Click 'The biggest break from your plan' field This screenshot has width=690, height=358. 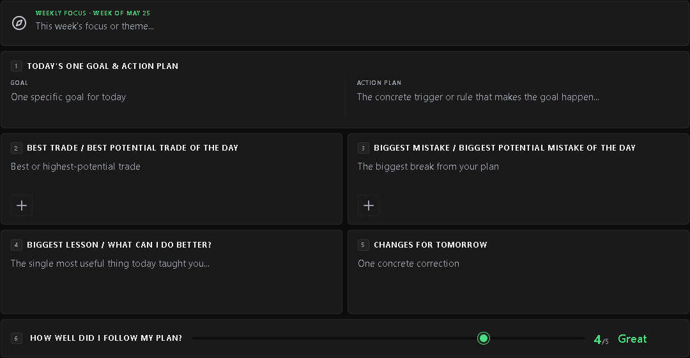tap(428, 167)
